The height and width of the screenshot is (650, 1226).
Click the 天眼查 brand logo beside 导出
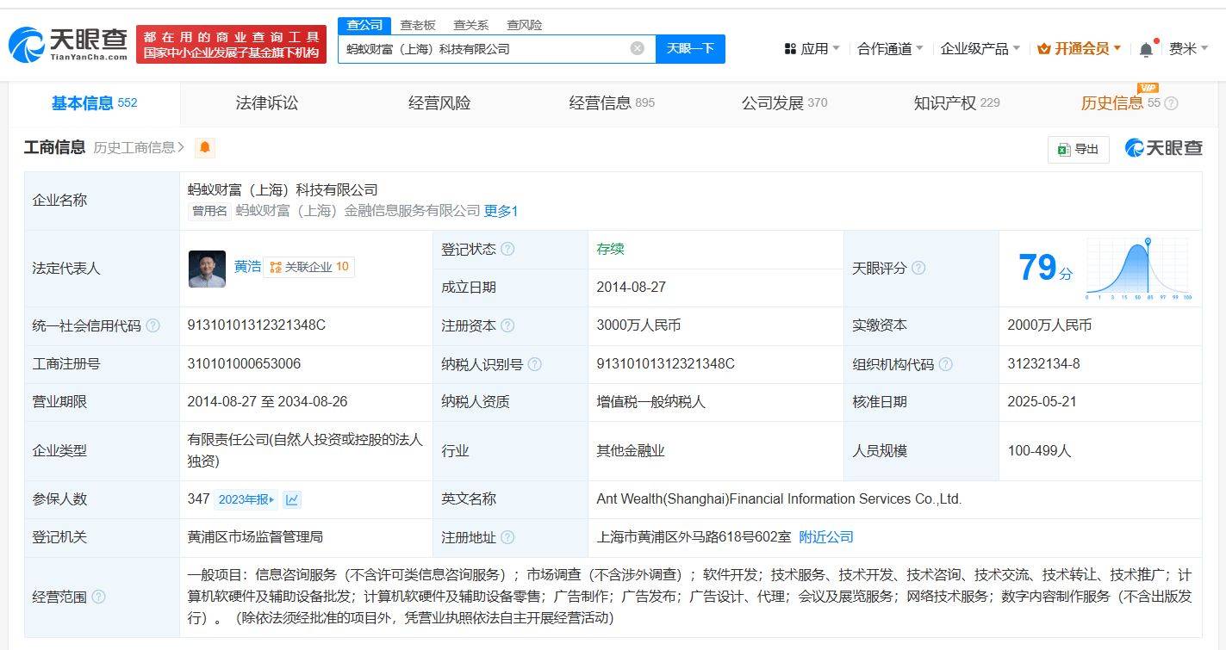pos(1163,148)
